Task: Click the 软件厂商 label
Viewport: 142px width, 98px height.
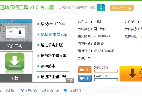Action: click(x=85, y=58)
